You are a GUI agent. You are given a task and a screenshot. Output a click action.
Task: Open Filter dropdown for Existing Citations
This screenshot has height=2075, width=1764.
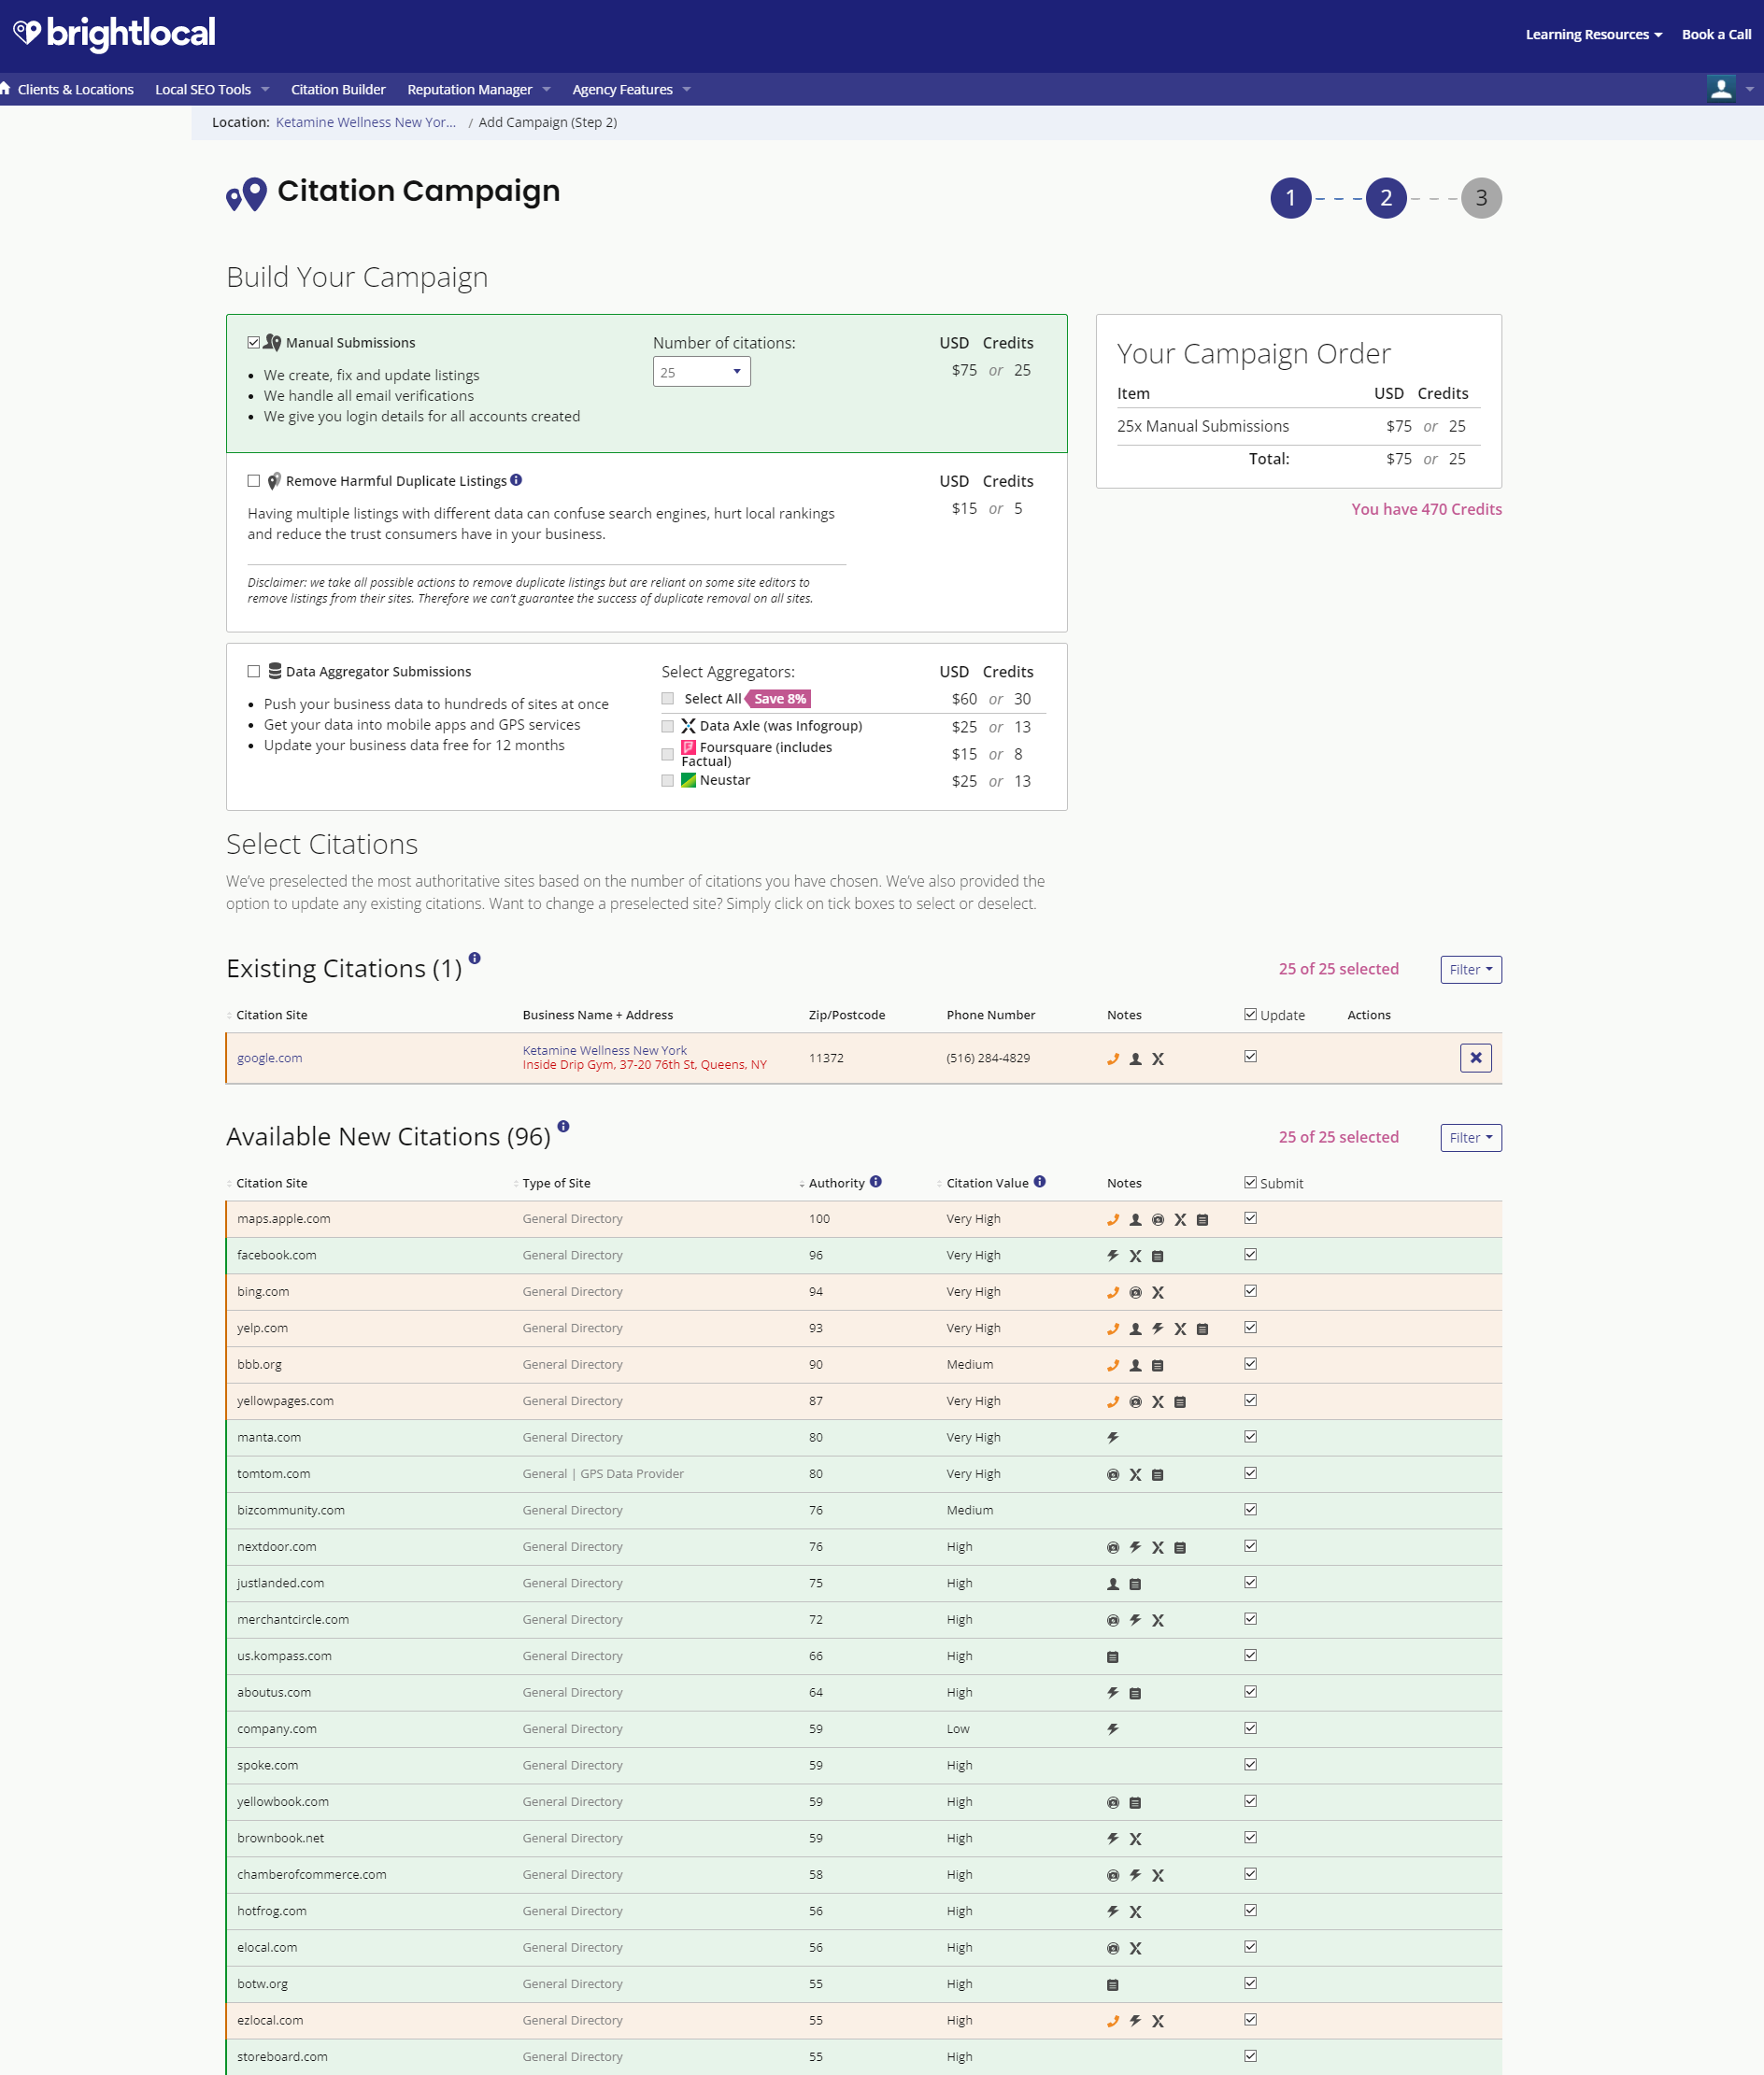[x=1470, y=969]
